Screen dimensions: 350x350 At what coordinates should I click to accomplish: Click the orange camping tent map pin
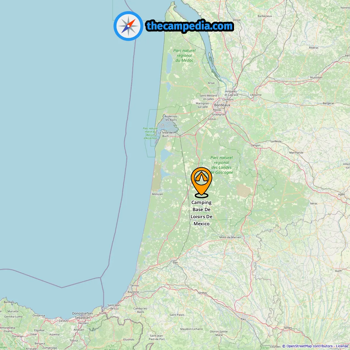202,182
